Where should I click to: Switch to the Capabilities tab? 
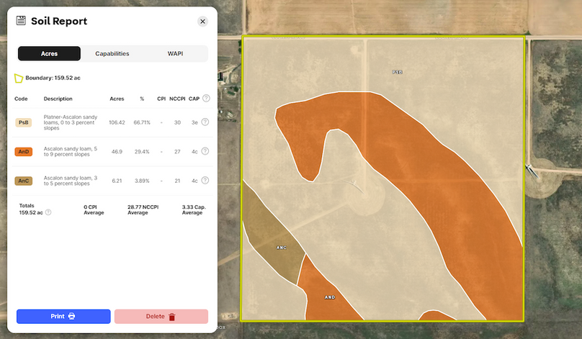point(112,54)
